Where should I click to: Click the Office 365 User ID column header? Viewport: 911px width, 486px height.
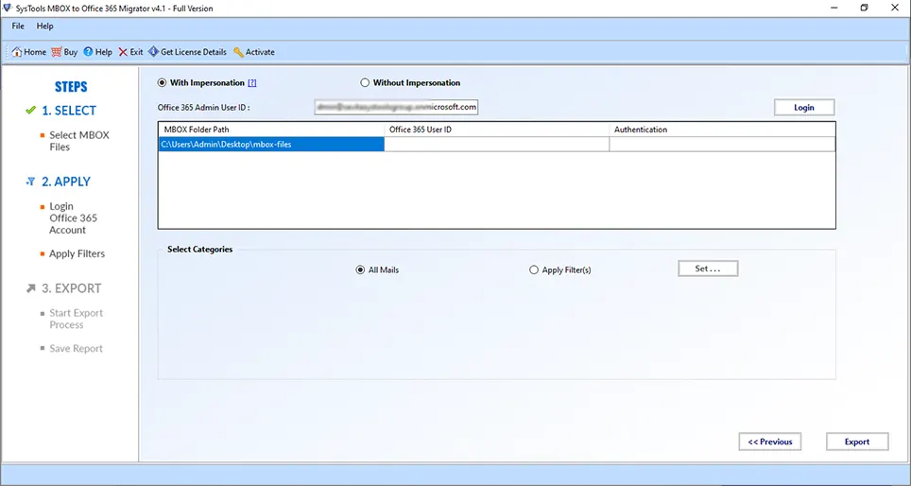[497, 130]
